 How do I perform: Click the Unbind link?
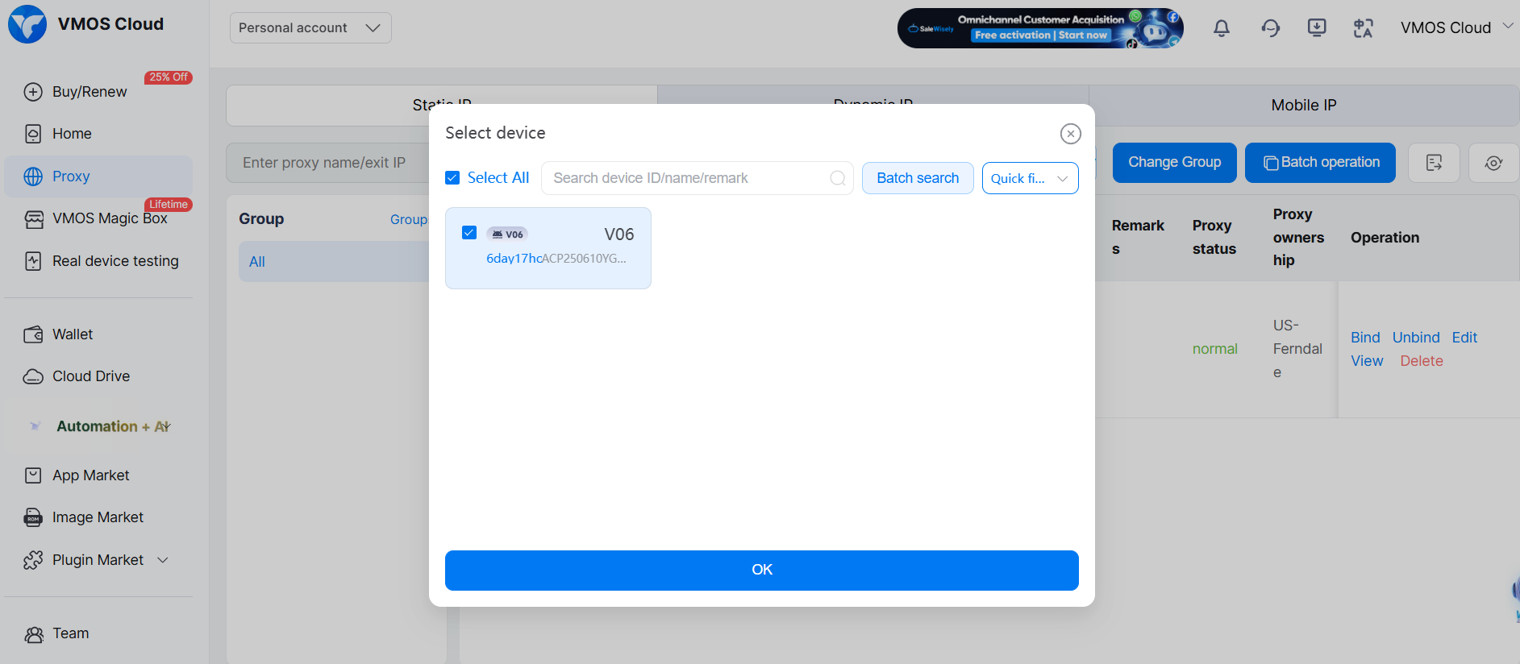(1416, 338)
